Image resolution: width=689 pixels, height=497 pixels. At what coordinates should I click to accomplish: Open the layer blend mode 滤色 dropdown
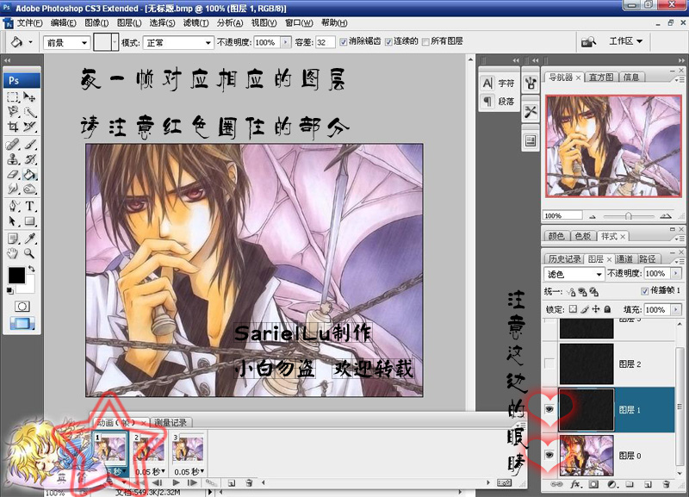[x=574, y=274]
